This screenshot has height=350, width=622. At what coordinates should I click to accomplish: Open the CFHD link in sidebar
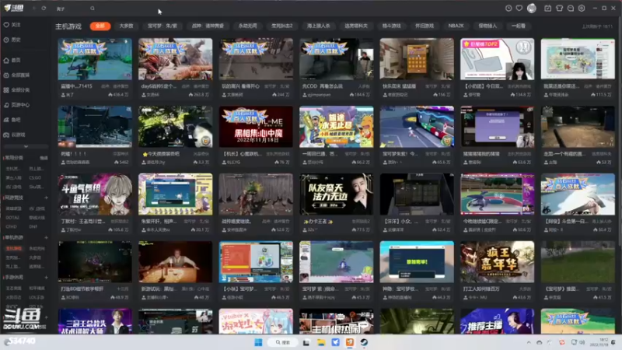pyautogui.click(x=11, y=226)
